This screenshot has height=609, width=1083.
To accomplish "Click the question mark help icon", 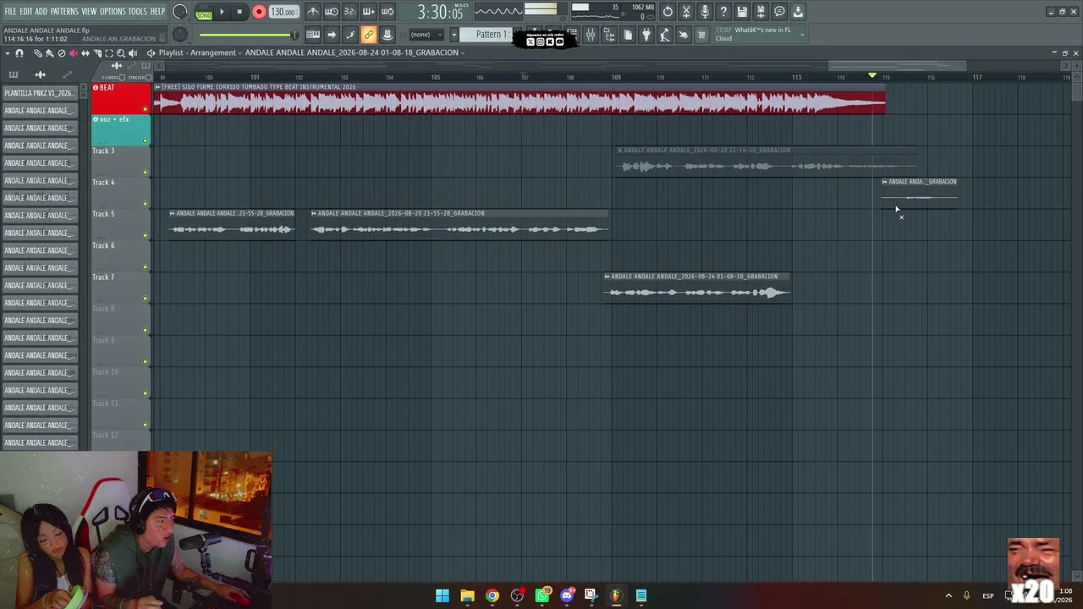I will tap(723, 12).
